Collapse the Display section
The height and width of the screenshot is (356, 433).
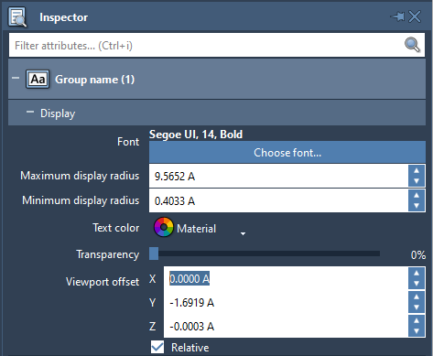point(30,112)
